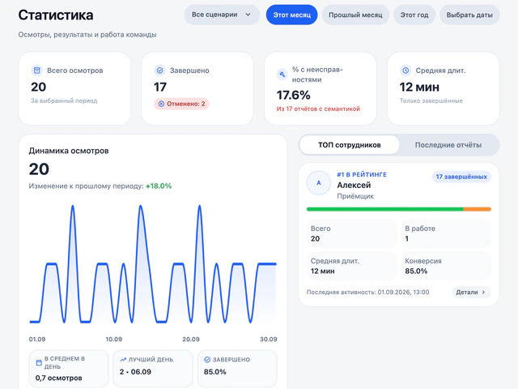Click the wrench icon for '% с неисправностями'
This screenshot has width=518, height=389.
[x=282, y=75]
